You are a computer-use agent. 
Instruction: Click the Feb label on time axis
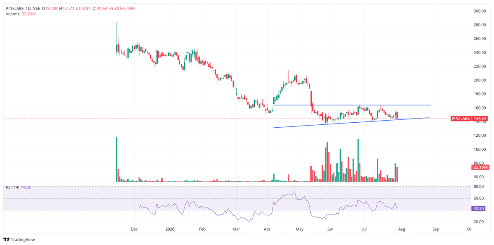click(x=202, y=228)
